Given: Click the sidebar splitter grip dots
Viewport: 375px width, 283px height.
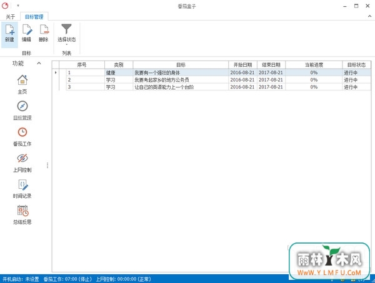Looking at the screenshot, I should click(x=47, y=165).
